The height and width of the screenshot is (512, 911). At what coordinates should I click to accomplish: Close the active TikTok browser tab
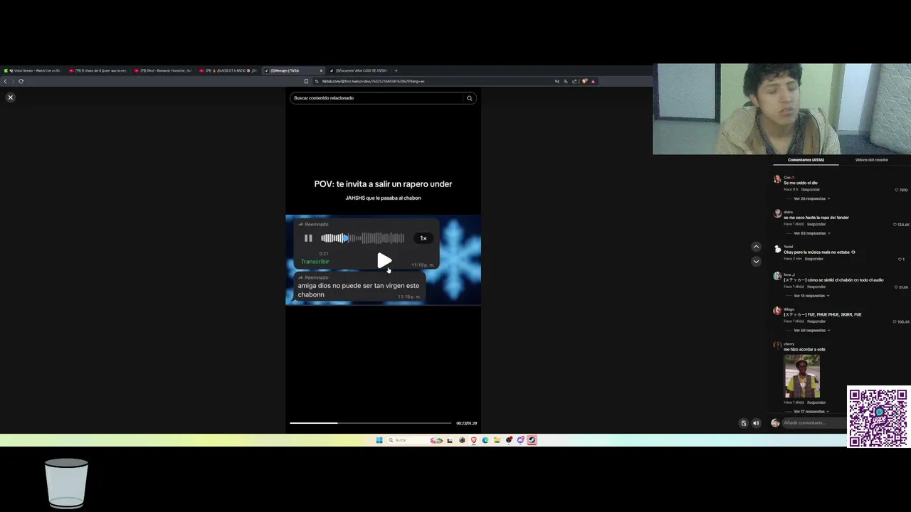click(x=321, y=70)
